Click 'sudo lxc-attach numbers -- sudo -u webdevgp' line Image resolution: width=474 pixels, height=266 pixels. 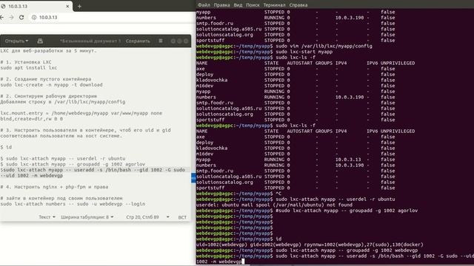click(x=73, y=204)
